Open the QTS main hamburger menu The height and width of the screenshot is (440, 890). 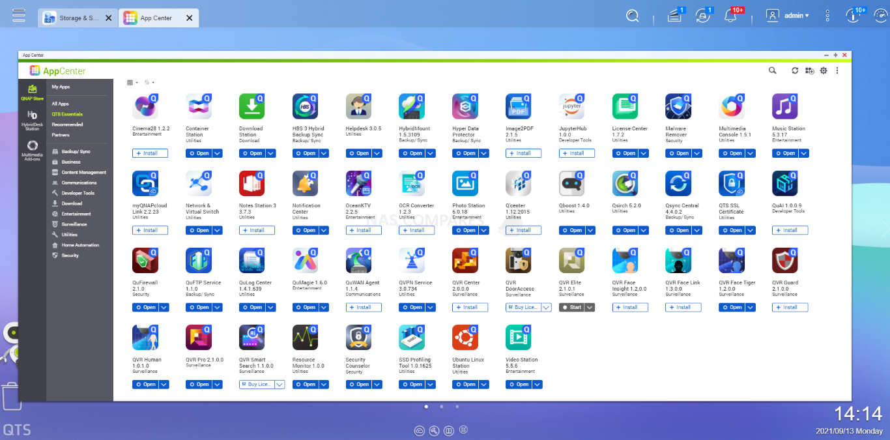click(x=19, y=15)
